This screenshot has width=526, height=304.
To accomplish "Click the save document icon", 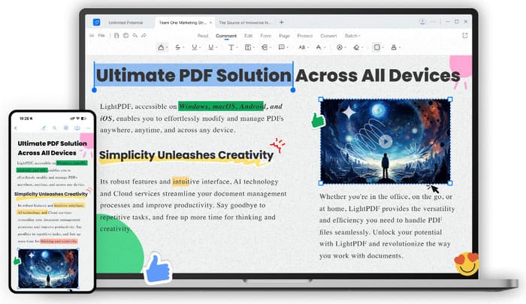I will 116,35.
